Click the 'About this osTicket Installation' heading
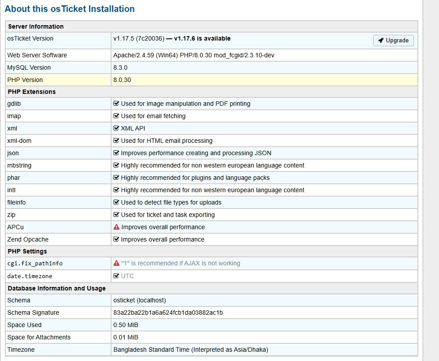Image resolution: width=439 pixels, height=361 pixels. (x=70, y=9)
